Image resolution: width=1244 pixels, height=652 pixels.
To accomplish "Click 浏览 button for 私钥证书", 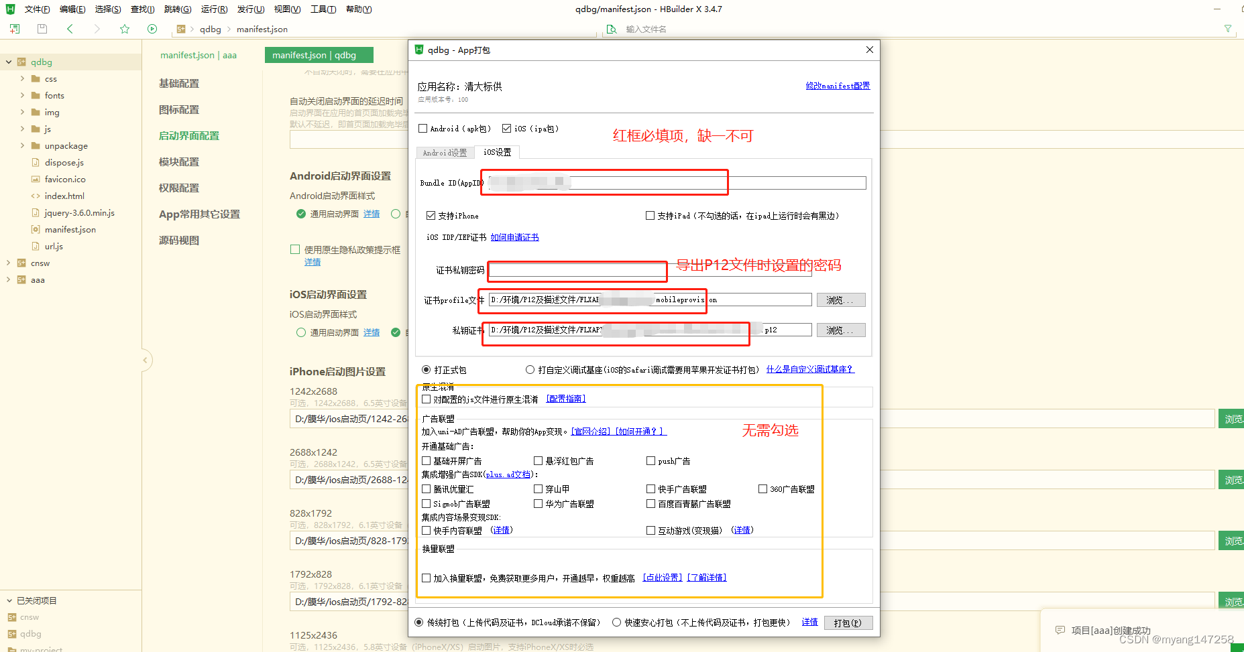I will pos(841,330).
